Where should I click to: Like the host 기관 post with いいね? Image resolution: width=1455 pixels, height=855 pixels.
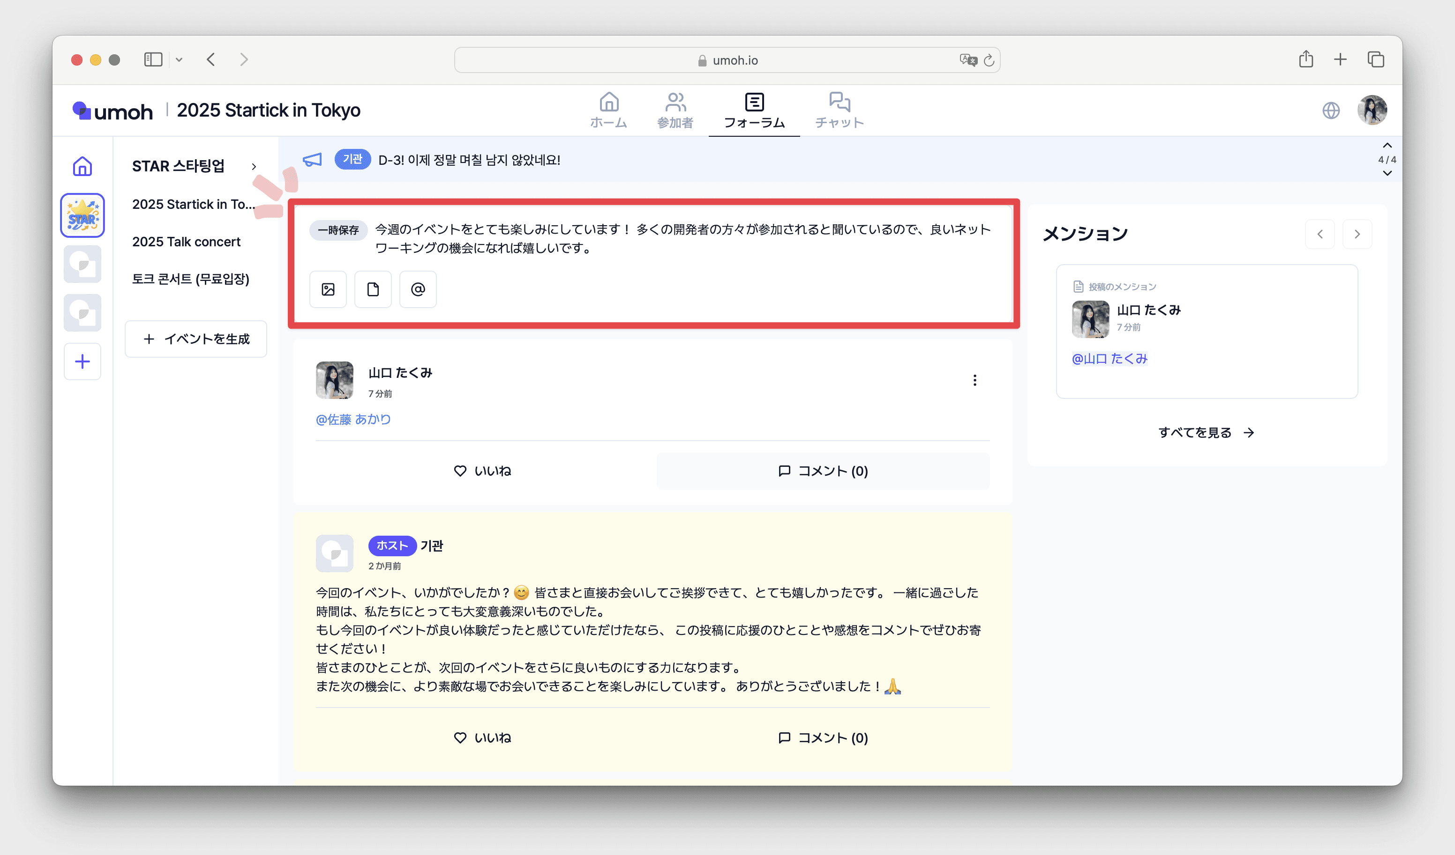(483, 737)
